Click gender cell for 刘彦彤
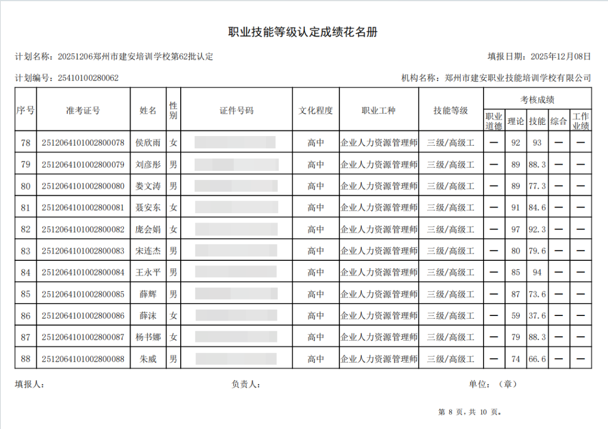608x429 pixels. point(173,165)
